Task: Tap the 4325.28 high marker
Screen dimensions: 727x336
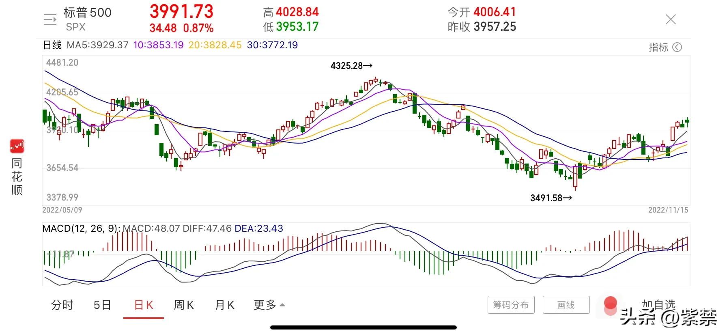Action: (351, 66)
